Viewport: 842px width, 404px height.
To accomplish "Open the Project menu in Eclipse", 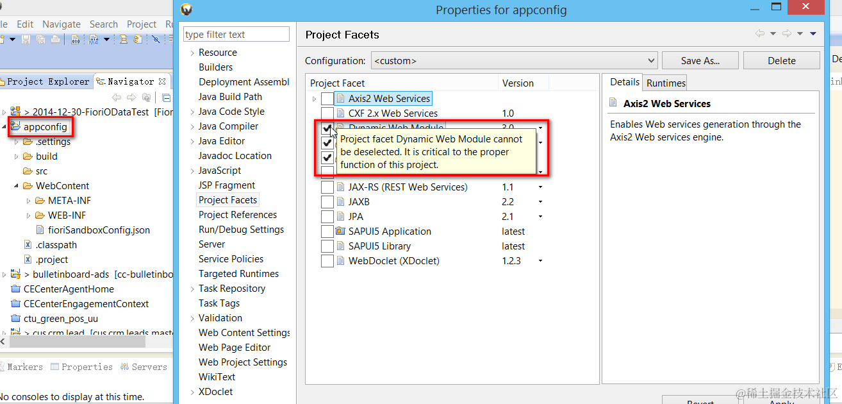I will coord(142,24).
